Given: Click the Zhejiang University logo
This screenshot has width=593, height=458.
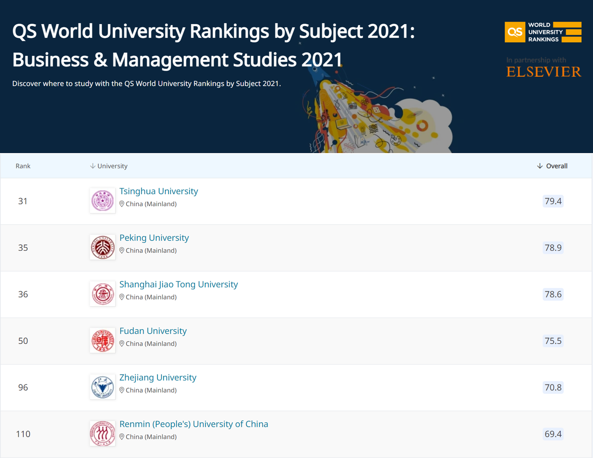Looking at the screenshot, I should tap(102, 387).
